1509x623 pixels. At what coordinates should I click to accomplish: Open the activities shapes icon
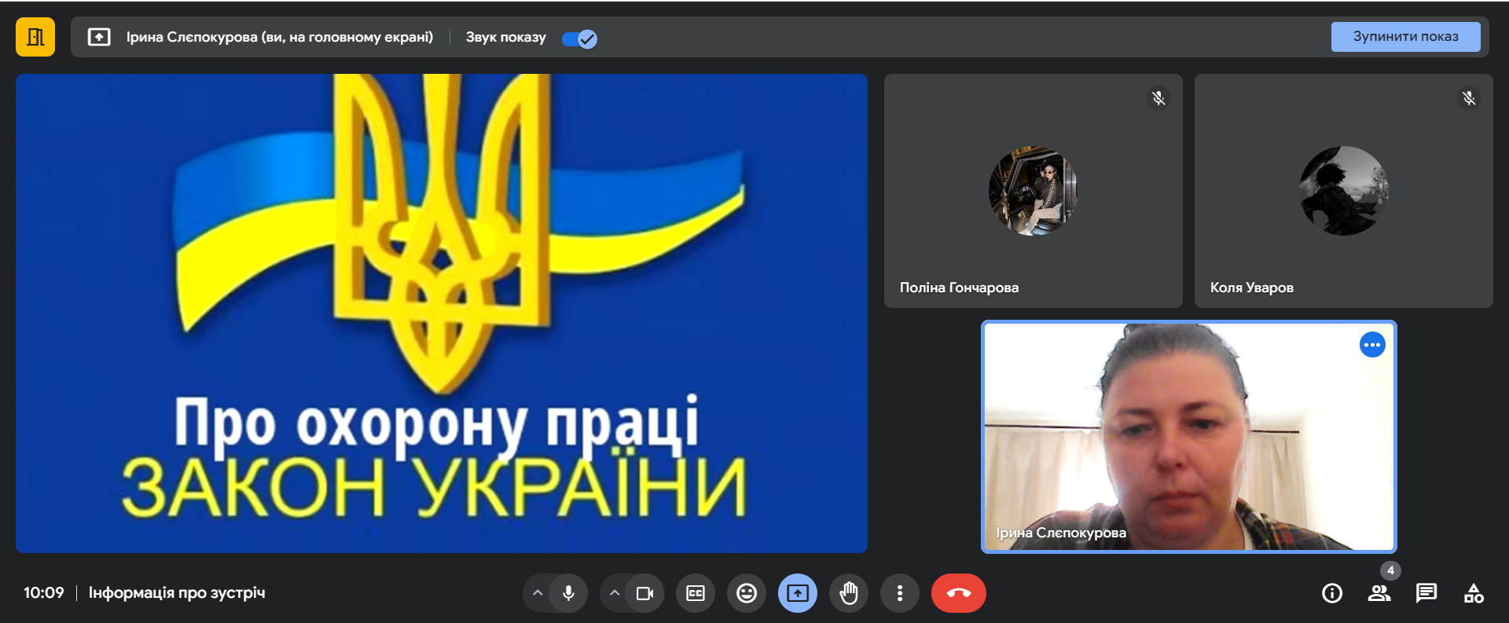pyautogui.click(x=1474, y=593)
